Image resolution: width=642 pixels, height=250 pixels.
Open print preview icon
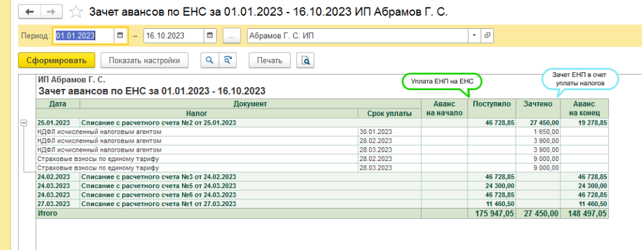[305, 61]
